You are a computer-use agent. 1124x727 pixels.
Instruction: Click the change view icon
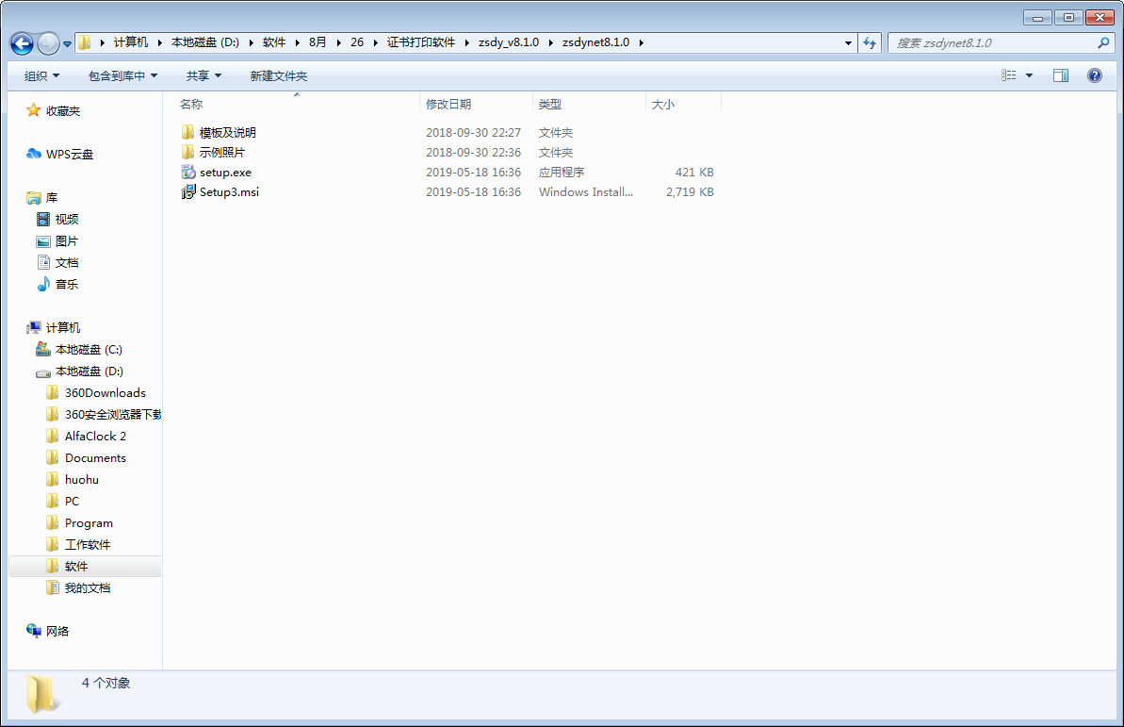[1009, 75]
